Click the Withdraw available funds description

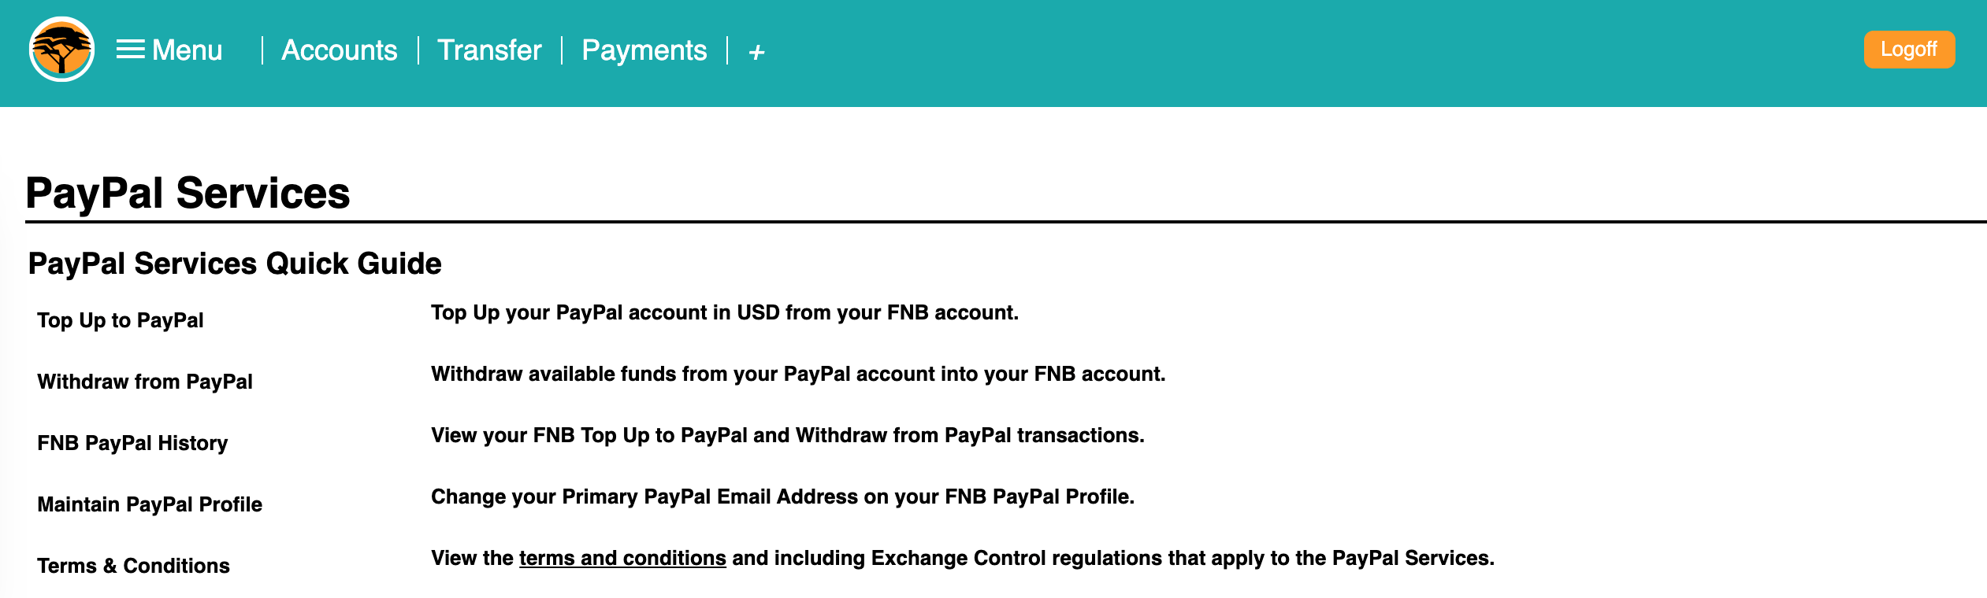(797, 374)
